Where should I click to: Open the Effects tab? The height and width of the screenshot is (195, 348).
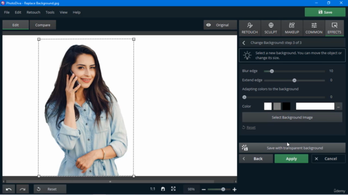coord(334,28)
